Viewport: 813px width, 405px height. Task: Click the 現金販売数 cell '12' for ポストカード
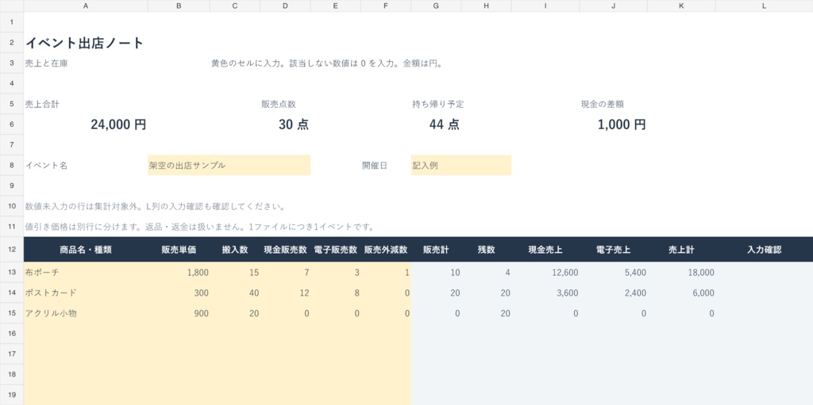(x=285, y=292)
